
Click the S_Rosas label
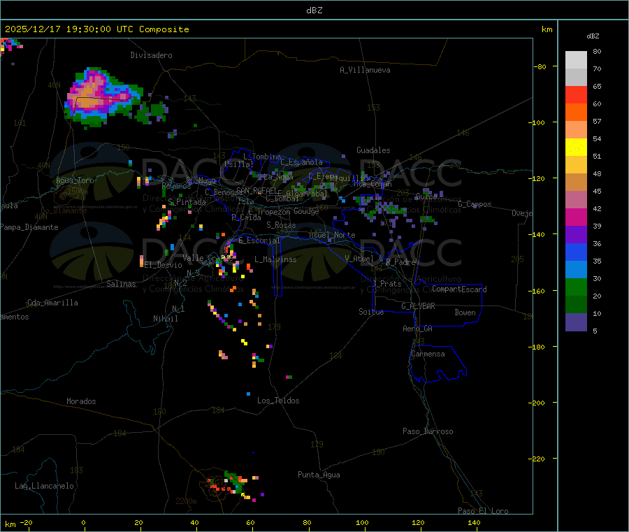[281, 225]
